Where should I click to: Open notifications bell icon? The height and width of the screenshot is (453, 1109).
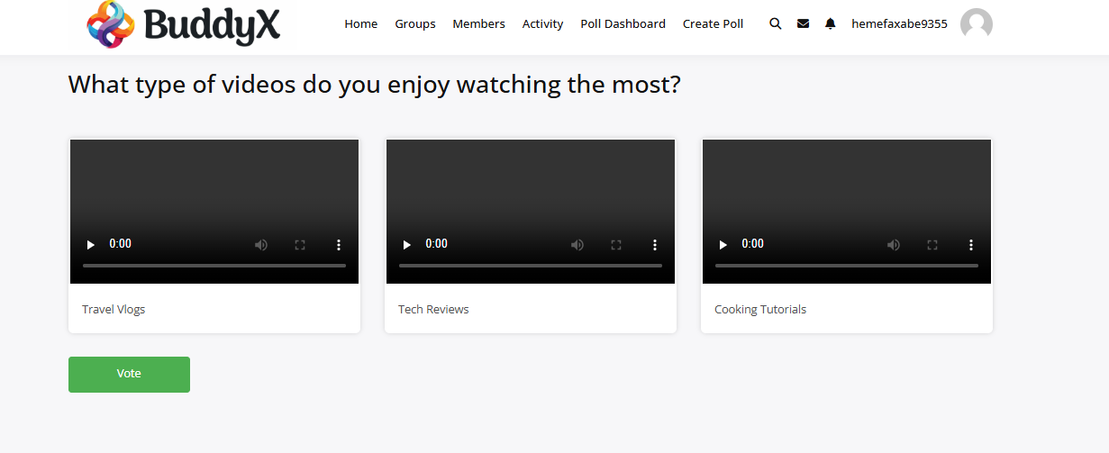pos(830,24)
